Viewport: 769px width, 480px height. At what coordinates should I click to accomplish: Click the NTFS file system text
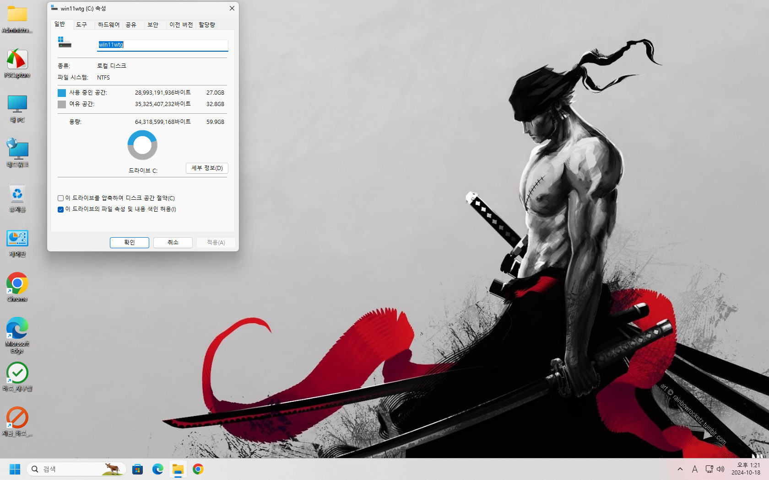point(103,78)
